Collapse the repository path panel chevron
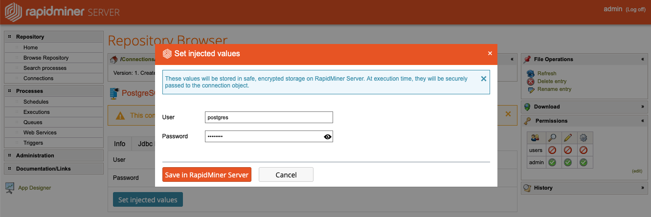651x217 pixels. 512,59
